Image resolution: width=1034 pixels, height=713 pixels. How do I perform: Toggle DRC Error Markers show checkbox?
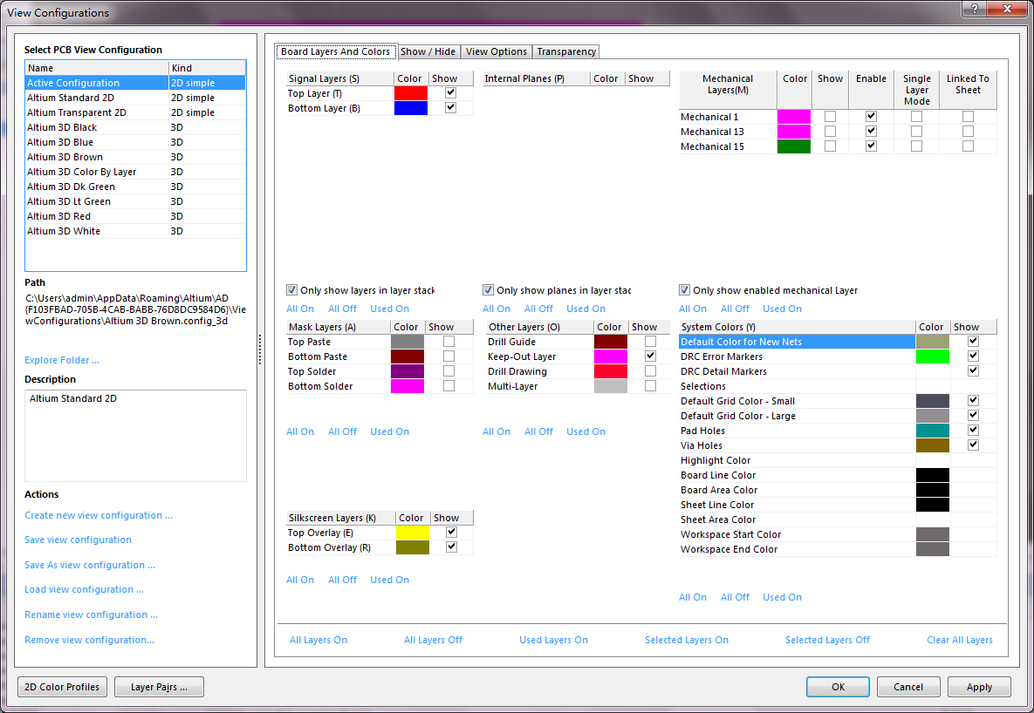pyautogui.click(x=973, y=356)
